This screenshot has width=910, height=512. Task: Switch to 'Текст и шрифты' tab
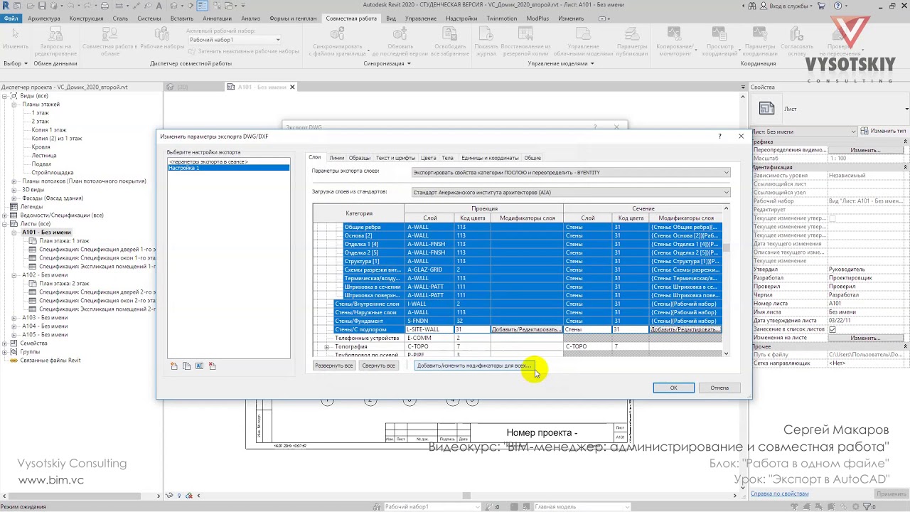[x=395, y=158]
